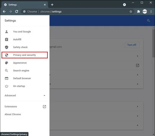Click the shield checkmark icon for Safety check

coord(7,47)
